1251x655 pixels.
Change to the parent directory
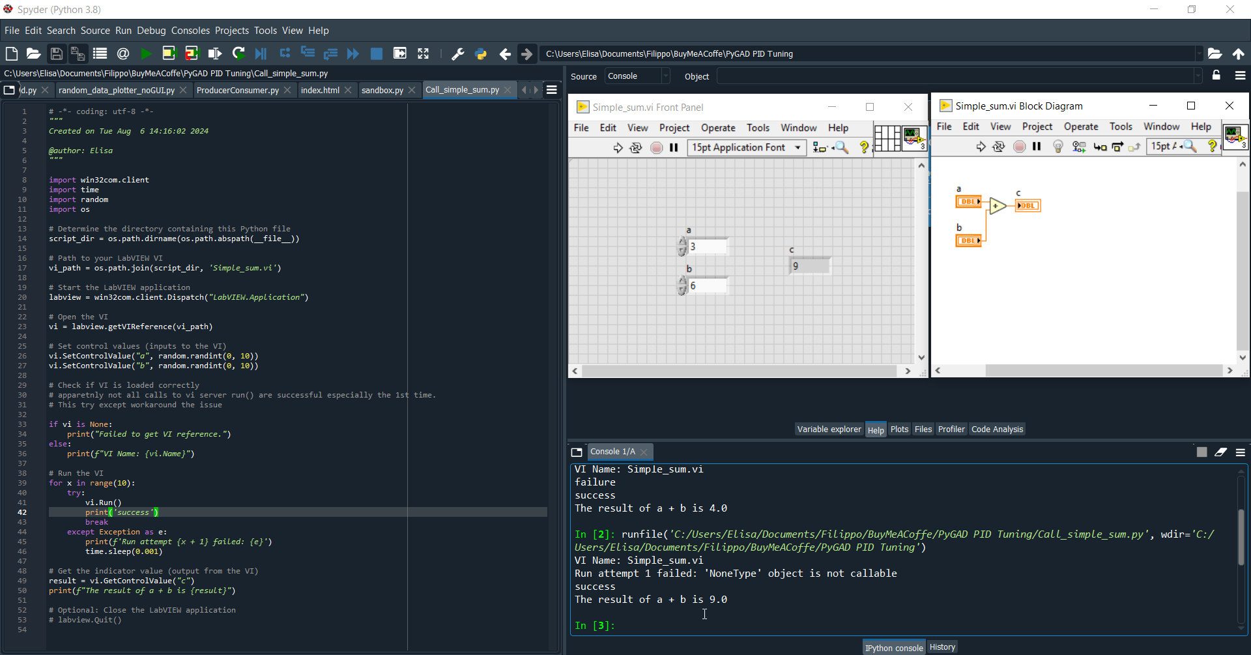point(1238,53)
